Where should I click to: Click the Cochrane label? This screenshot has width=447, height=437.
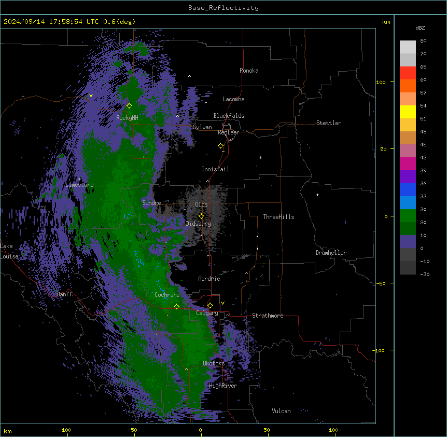(x=167, y=295)
